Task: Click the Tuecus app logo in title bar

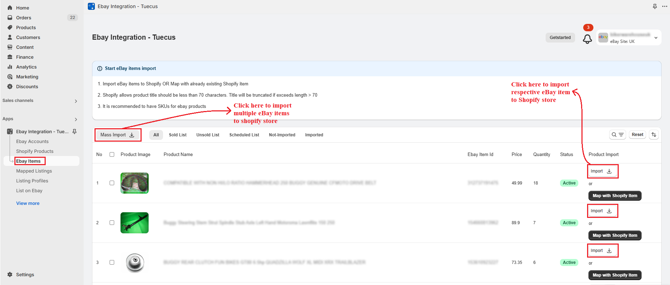Action: click(x=91, y=6)
